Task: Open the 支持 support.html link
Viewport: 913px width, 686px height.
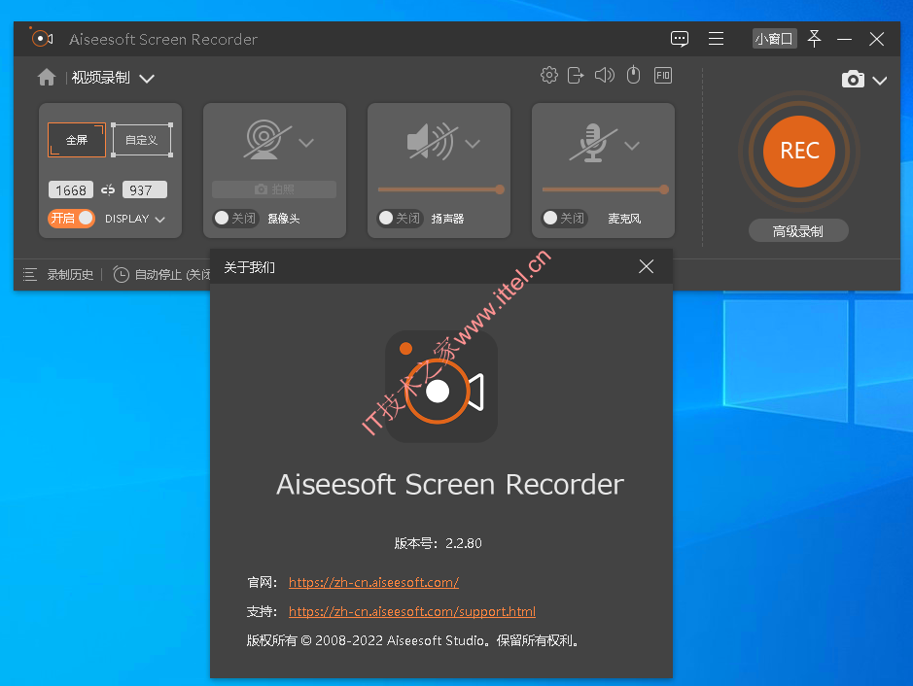Action: (x=411, y=611)
